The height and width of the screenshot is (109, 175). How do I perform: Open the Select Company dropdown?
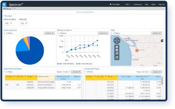point(8,23)
